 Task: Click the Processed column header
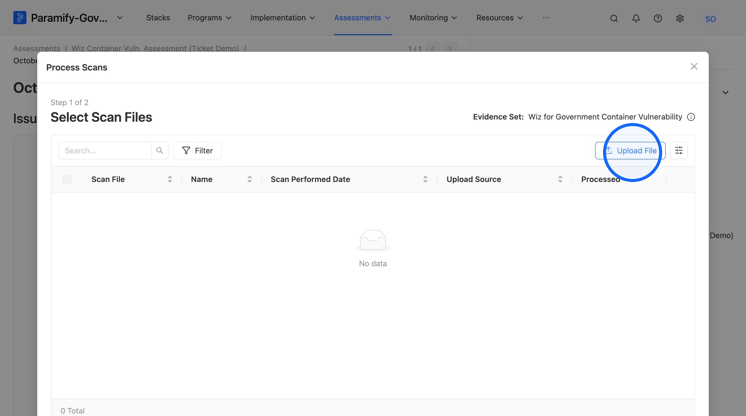point(601,179)
